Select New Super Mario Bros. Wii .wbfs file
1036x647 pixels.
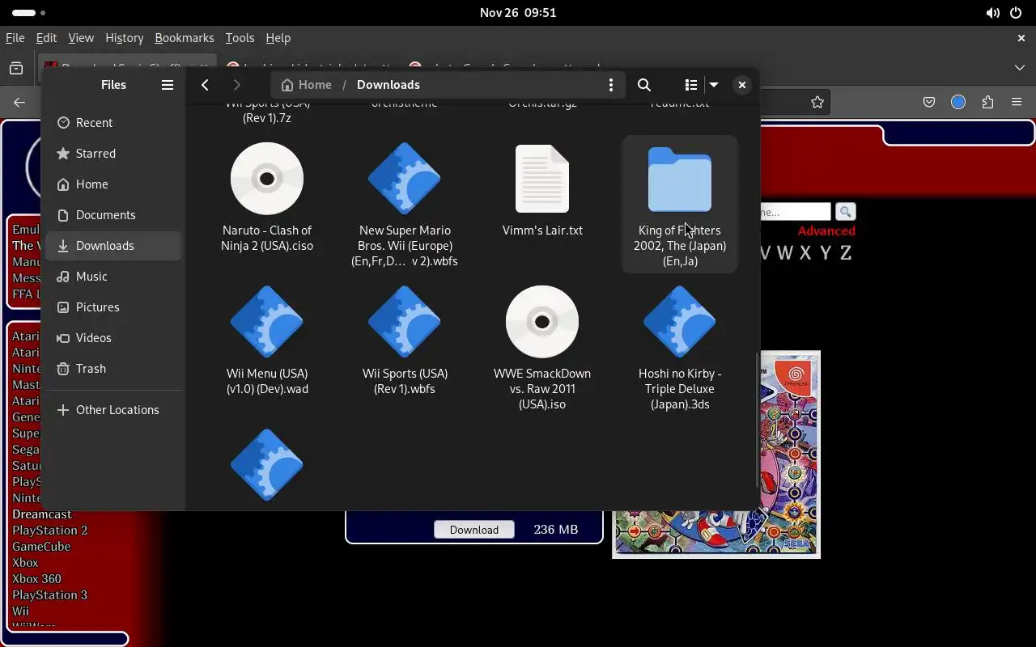405,205
